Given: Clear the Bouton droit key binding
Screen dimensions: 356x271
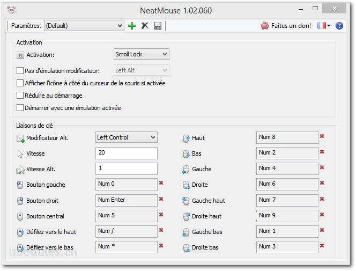Looking at the screenshot, I should [161, 199].
